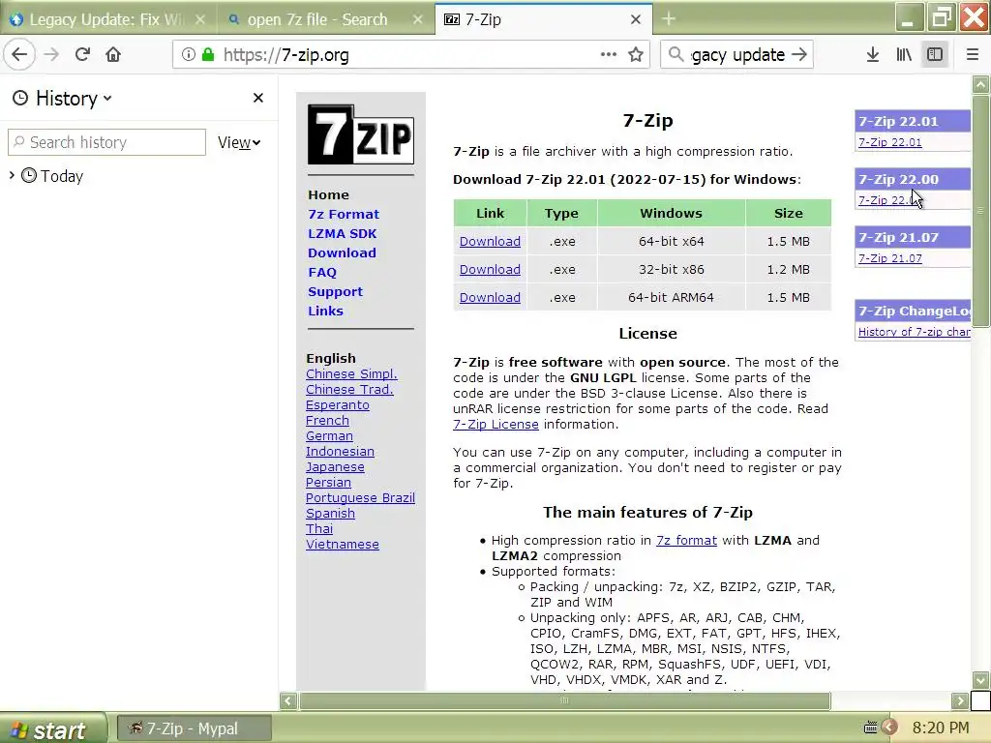Open the 7-Zip 21.07 news link
The image size is (991, 743).
[x=890, y=258]
